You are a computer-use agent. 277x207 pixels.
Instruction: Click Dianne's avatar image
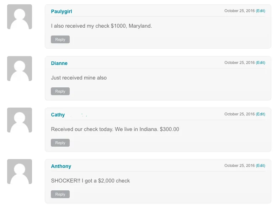tap(20, 69)
